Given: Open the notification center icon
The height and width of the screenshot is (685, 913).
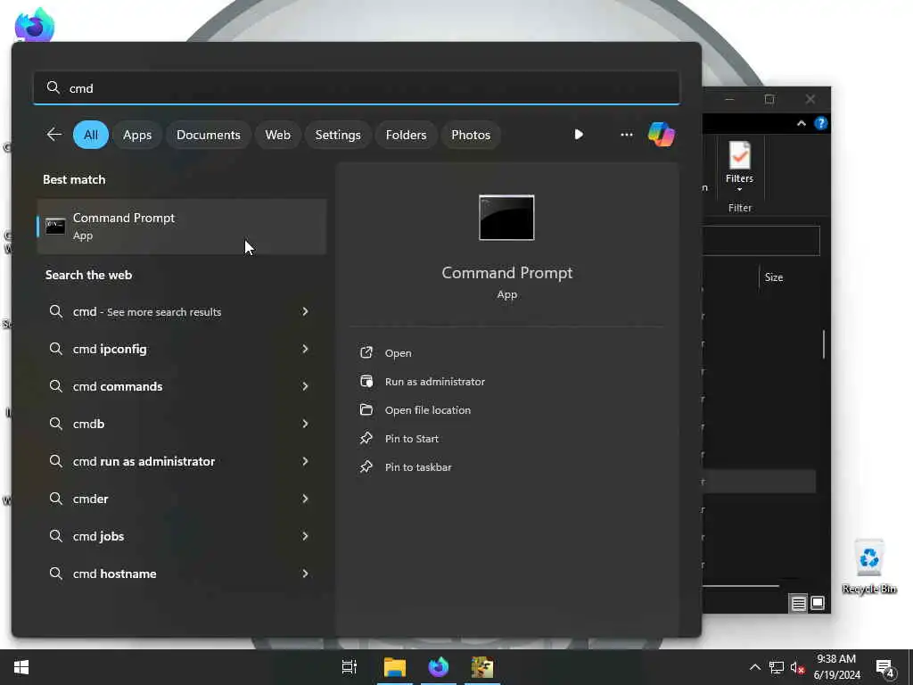Looking at the screenshot, I should [885, 668].
